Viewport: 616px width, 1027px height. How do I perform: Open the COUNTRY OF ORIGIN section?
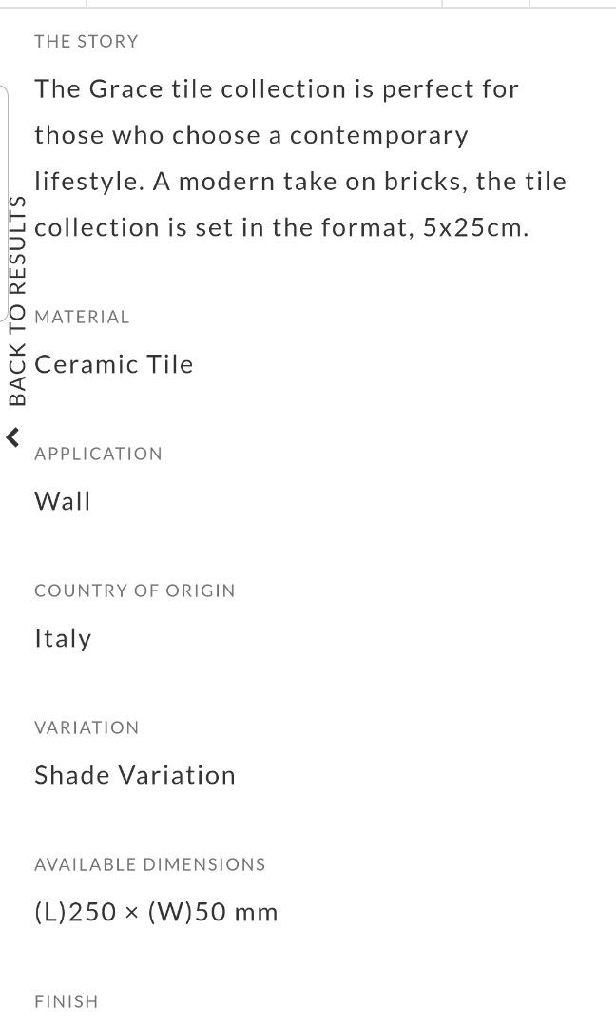click(x=134, y=591)
